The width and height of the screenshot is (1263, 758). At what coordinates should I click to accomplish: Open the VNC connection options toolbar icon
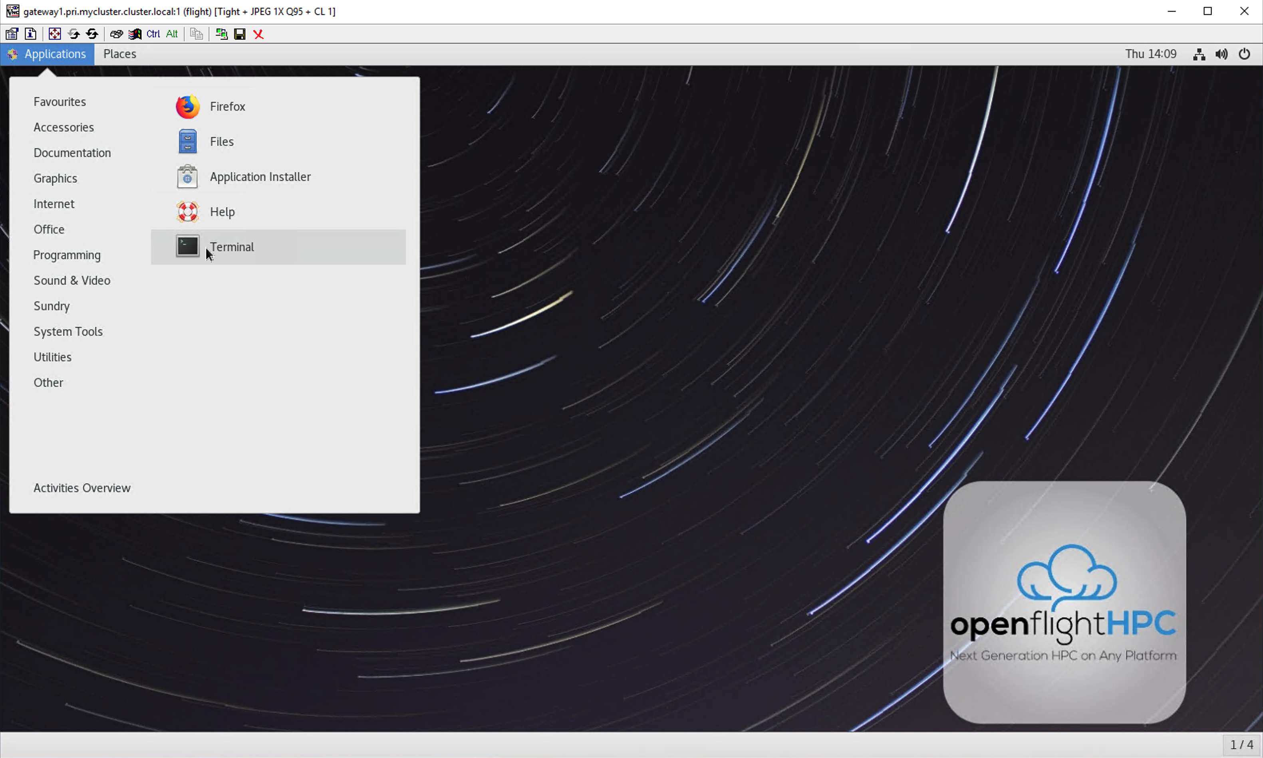click(12, 34)
